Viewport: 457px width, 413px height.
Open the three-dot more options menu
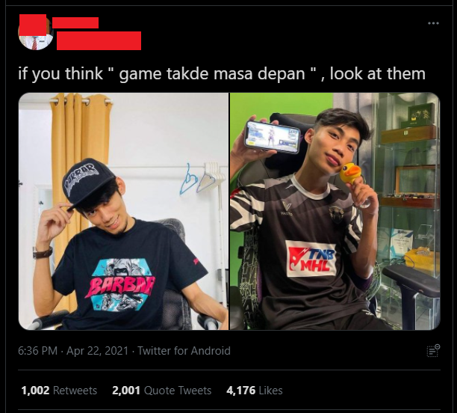tap(433, 23)
